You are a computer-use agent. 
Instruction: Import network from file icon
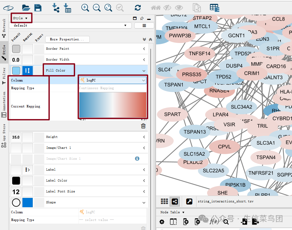(55, 8)
